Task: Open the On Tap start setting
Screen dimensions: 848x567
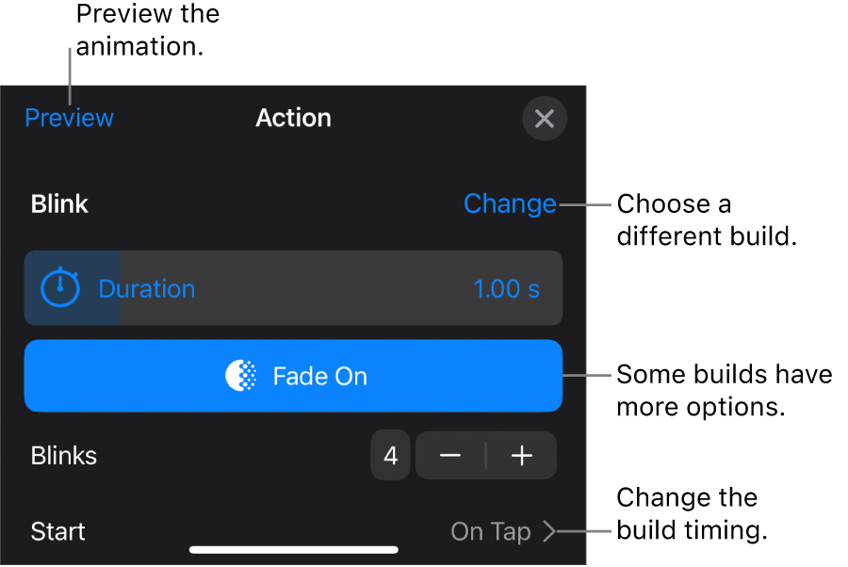Action: [490, 531]
